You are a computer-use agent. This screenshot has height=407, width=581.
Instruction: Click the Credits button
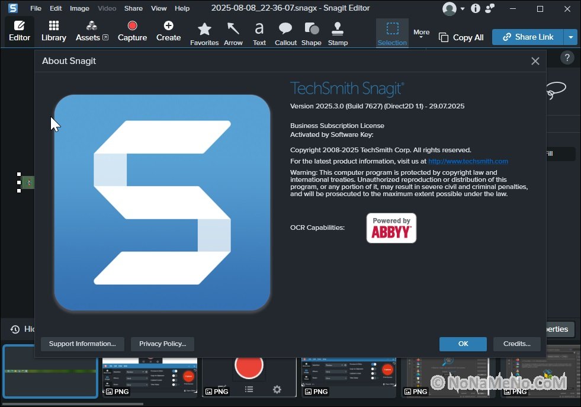coord(516,344)
